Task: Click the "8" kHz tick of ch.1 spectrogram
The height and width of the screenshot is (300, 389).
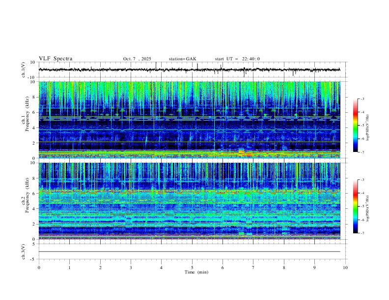Action: pyautogui.click(x=33, y=97)
